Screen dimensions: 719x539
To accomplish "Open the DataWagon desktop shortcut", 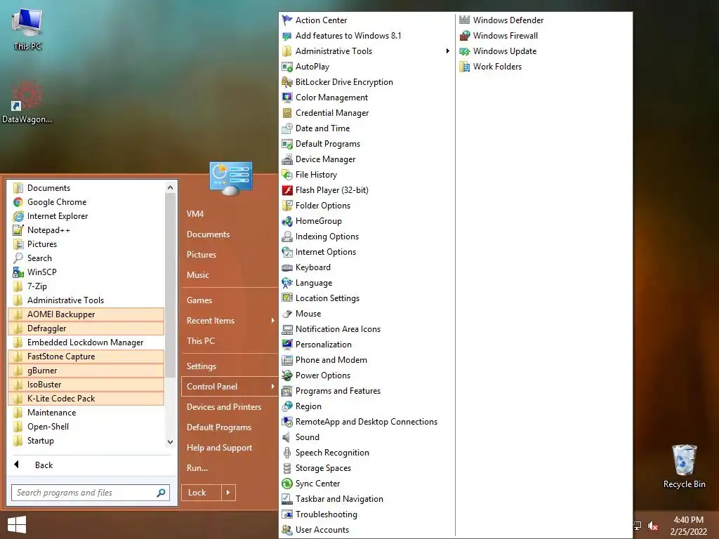I will click(x=27, y=102).
